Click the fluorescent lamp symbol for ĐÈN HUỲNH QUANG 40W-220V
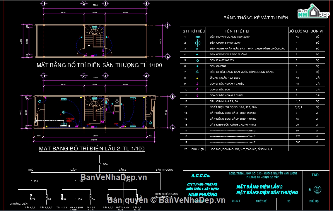 [x=198, y=37]
